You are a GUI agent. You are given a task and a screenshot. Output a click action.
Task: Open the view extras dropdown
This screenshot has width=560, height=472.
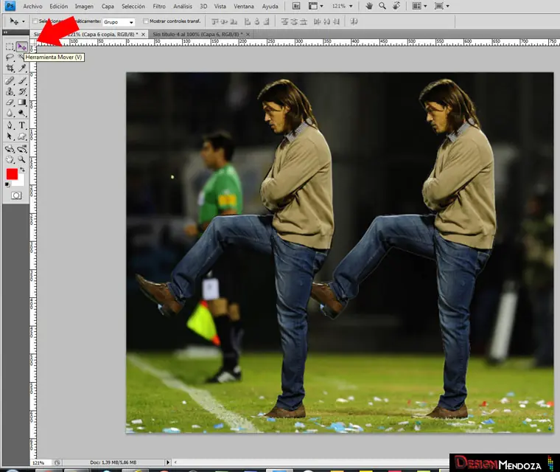315,6
